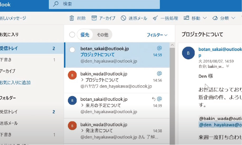Expand 来月の予定について conversation chevron

coord(82,105)
